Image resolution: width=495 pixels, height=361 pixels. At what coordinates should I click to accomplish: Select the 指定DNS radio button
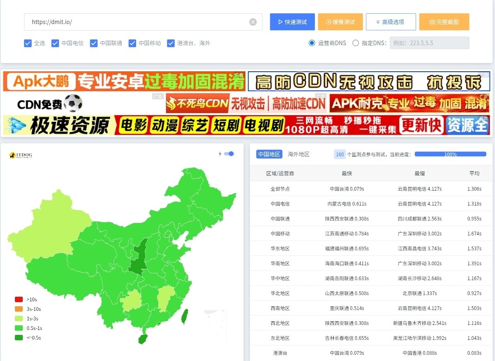(356, 43)
